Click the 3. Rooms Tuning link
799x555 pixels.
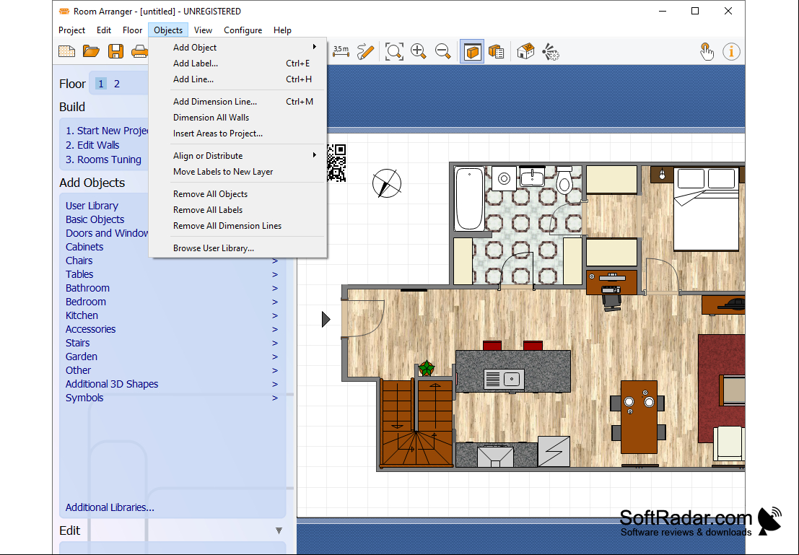pos(103,159)
